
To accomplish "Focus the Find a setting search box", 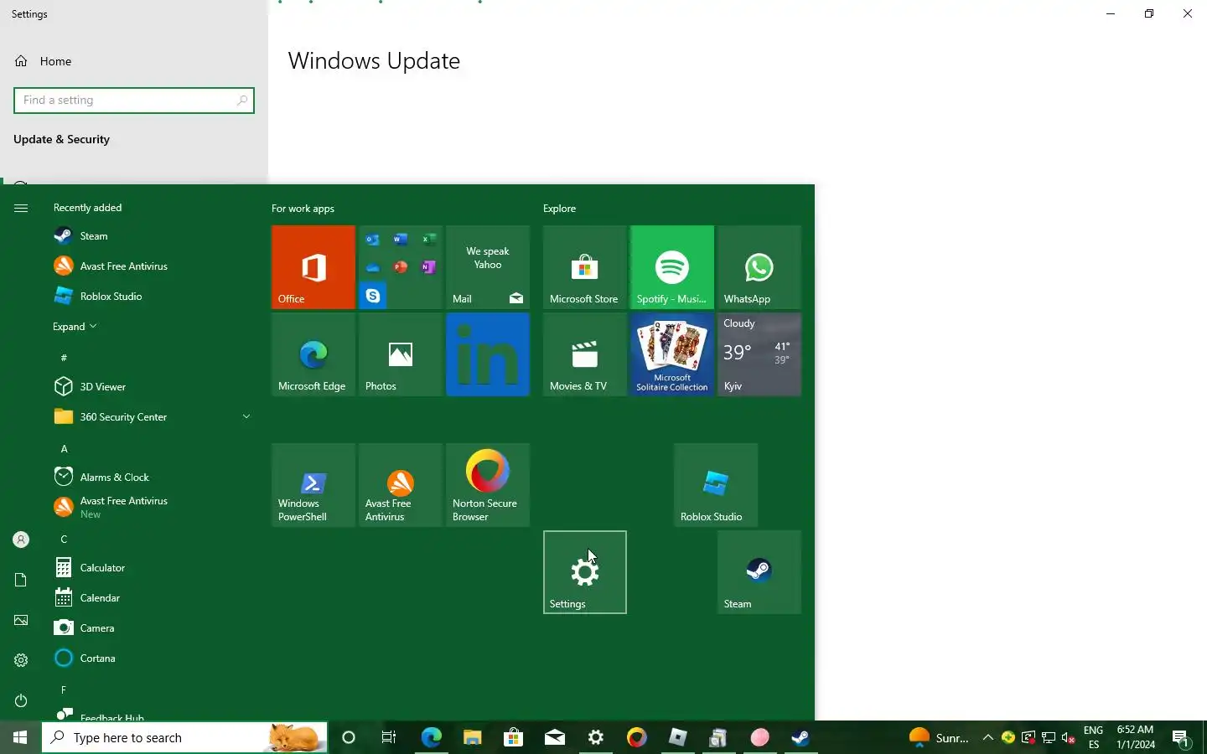I will tap(134, 101).
